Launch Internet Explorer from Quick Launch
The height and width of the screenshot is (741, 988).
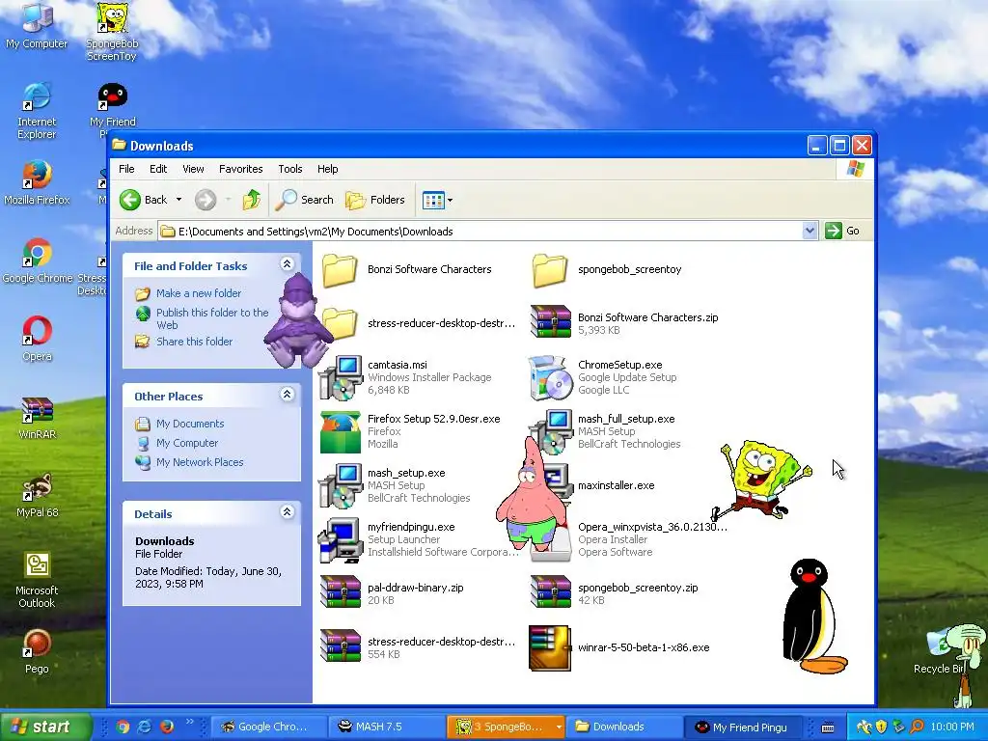pyautogui.click(x=145, y=727)
